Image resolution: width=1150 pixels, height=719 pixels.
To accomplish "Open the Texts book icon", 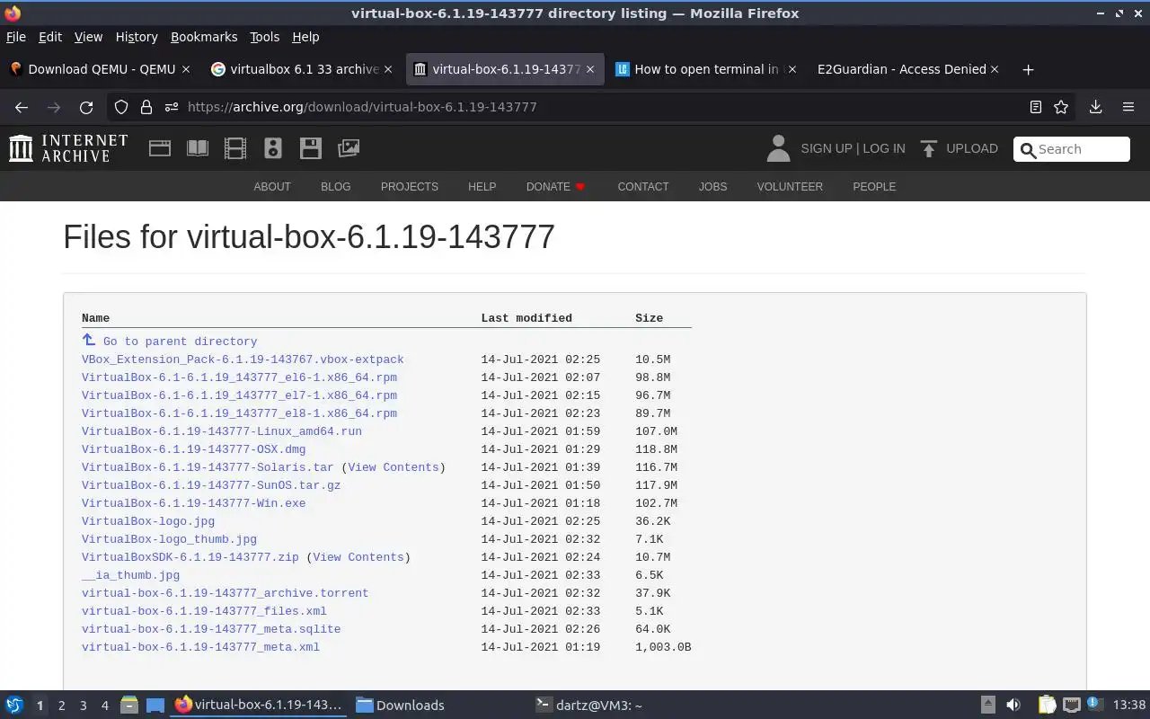I will [198, 148].
